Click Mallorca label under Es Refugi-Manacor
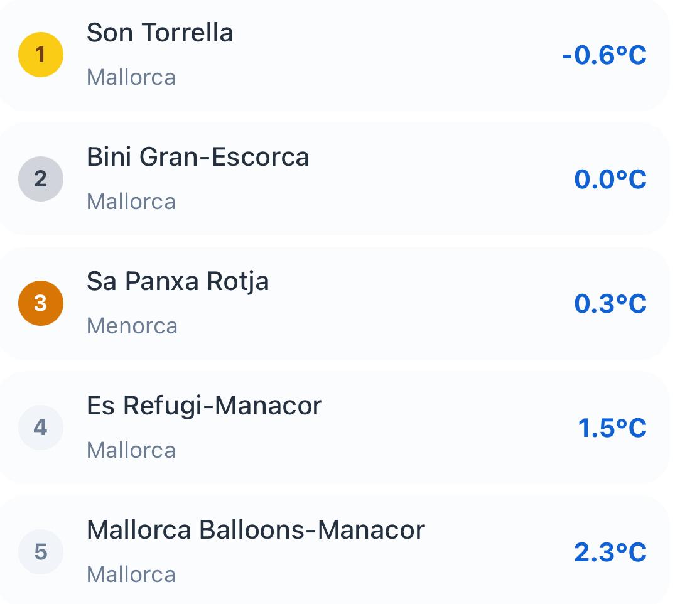The width and height of the screenshot is (675, 604). (x=131, y=450)
